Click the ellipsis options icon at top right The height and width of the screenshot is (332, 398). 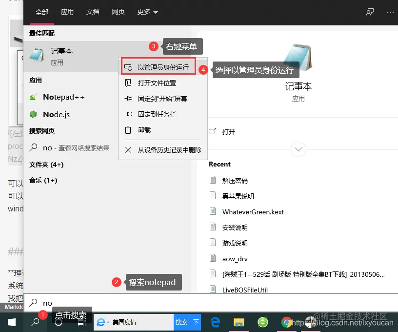coord(390,12)
